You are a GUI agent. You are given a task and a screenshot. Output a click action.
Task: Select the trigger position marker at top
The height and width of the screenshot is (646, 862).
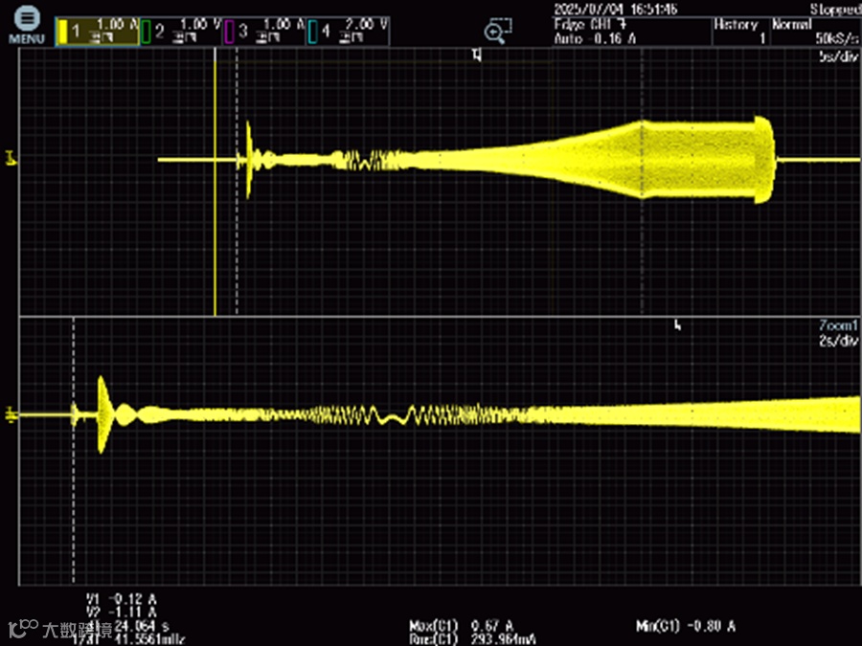477,55
